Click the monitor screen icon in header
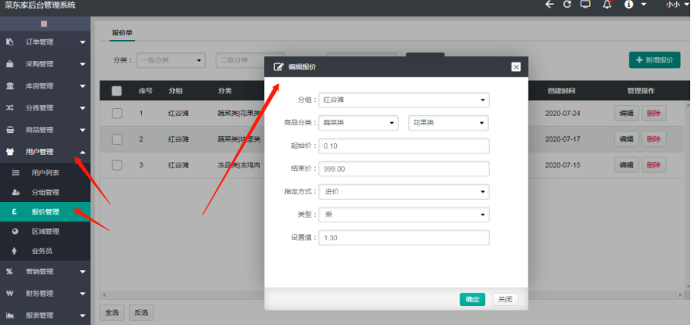Screen dimensions: 691x325 coord(585,5)
